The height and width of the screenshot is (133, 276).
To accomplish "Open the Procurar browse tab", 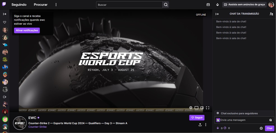I will point(41,4).
